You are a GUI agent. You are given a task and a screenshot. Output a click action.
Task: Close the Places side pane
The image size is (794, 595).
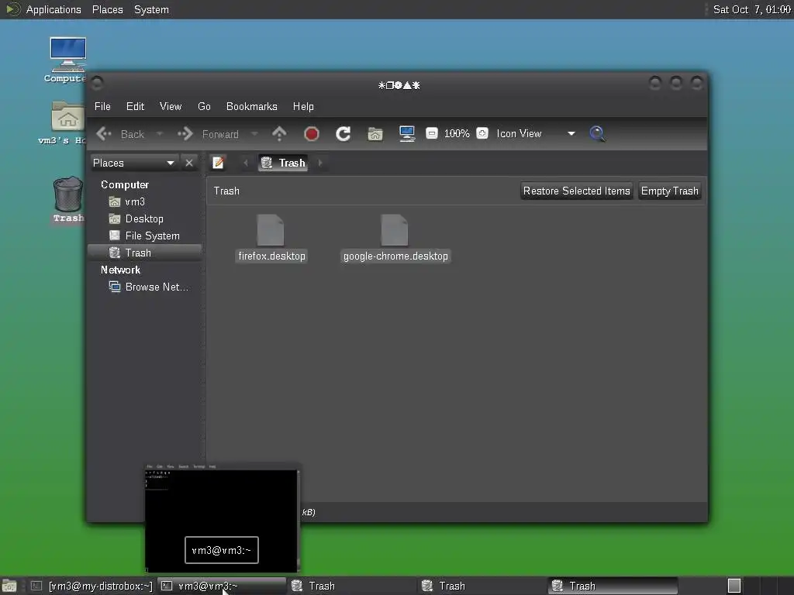pos(189,163)
